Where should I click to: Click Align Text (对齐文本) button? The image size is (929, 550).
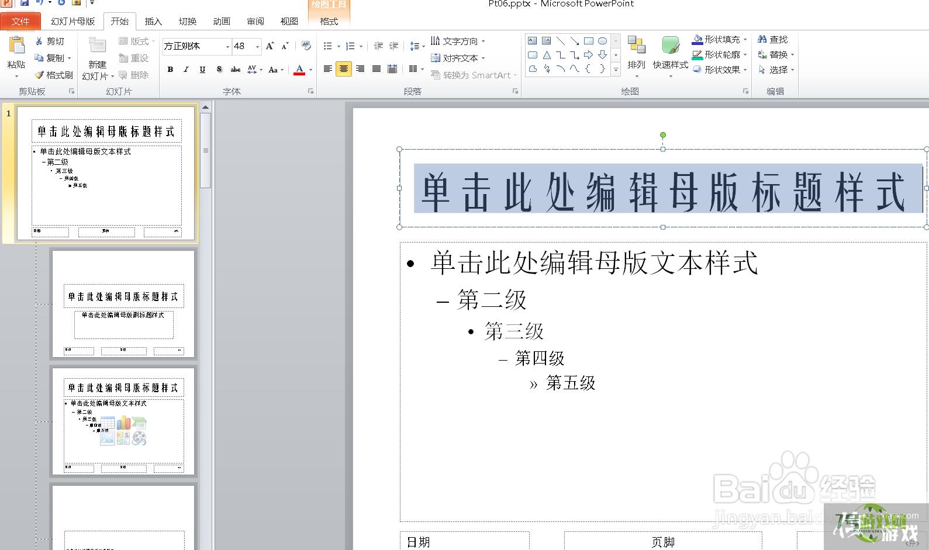[x=458, y=58]
